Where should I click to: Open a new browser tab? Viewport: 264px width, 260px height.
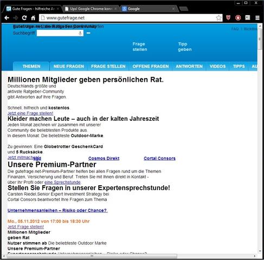coord(184,9)
